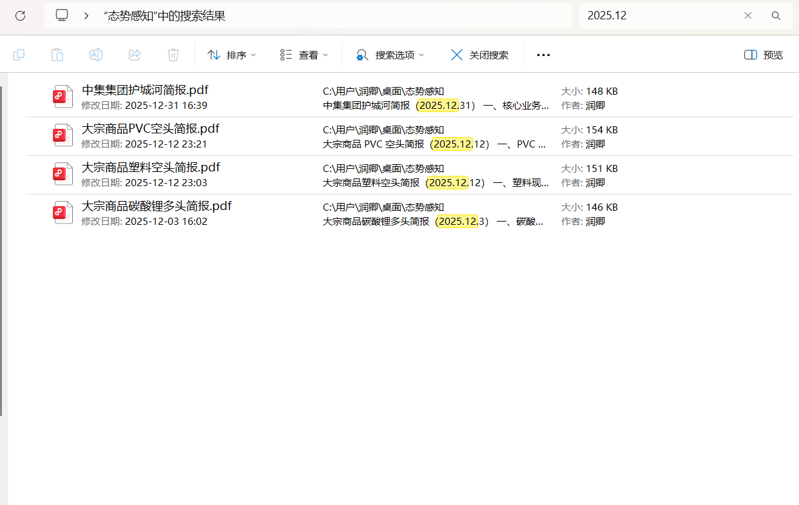Clear the search box text
The width and height of the screenshot is (799, 505).
(x=748, y=15)
